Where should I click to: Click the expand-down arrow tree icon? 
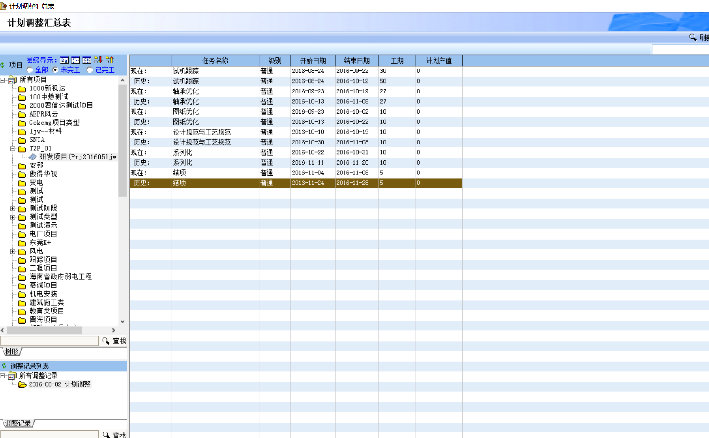[x=98, y=60]
